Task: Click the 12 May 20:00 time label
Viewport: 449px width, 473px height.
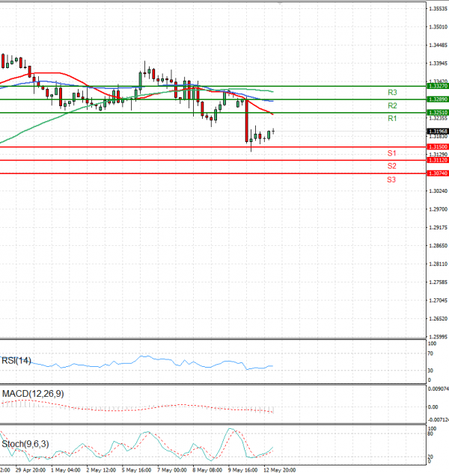Action: (x=279, y=470)
